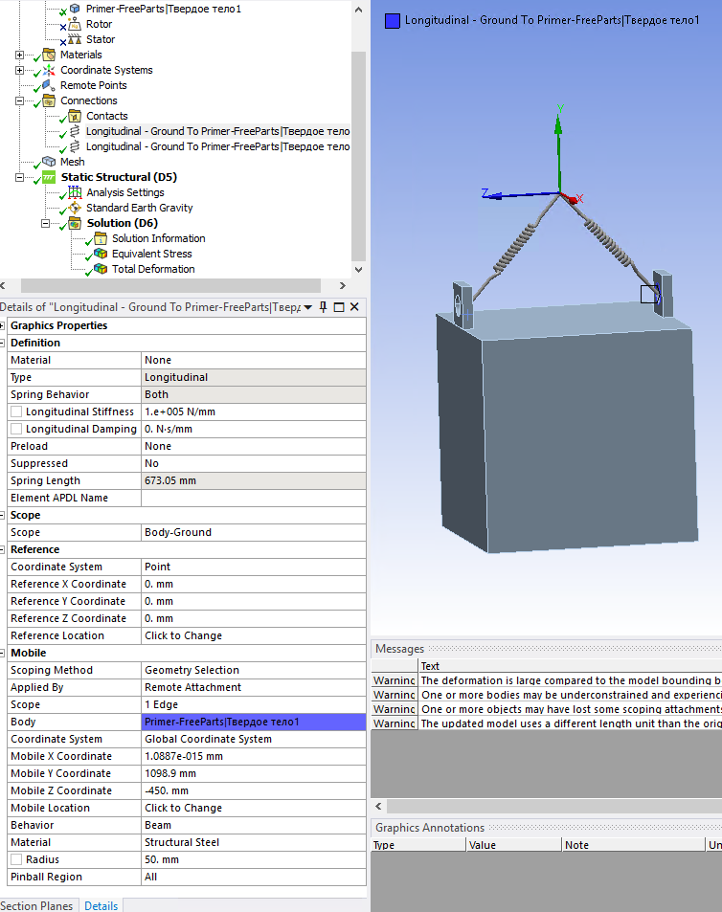Click the Scope value Body-Ground
The height and width of the screenshot is (912, 722).
254,532
